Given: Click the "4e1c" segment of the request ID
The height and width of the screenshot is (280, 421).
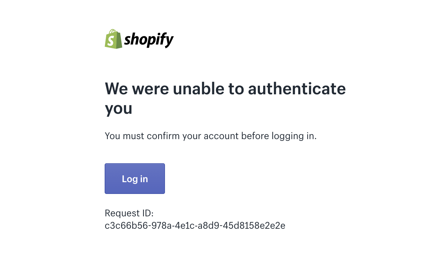Looking at the screenshot, I should point(185,226).
